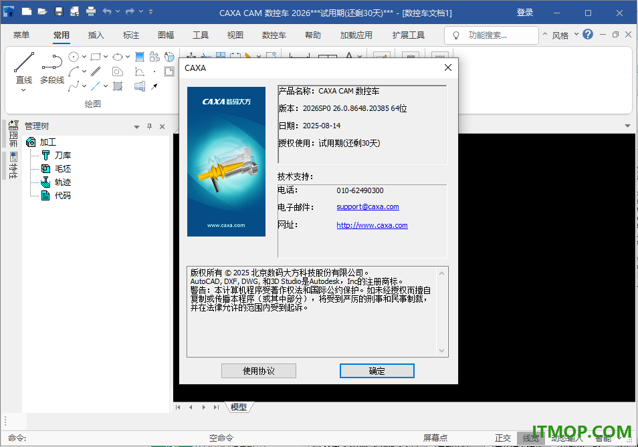
Task: Open the circle tool dropdown arrow
Action: [84, 57]
